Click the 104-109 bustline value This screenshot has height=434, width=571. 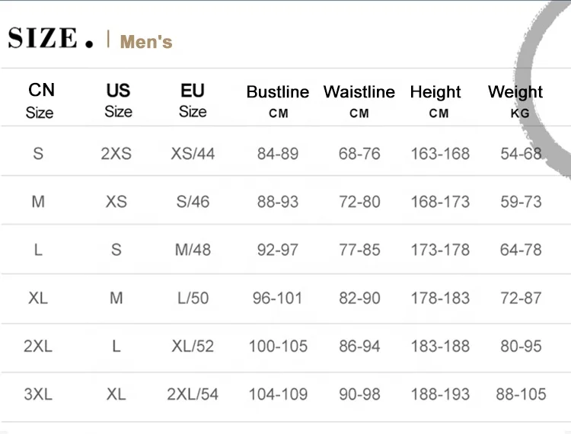[278, 394]
